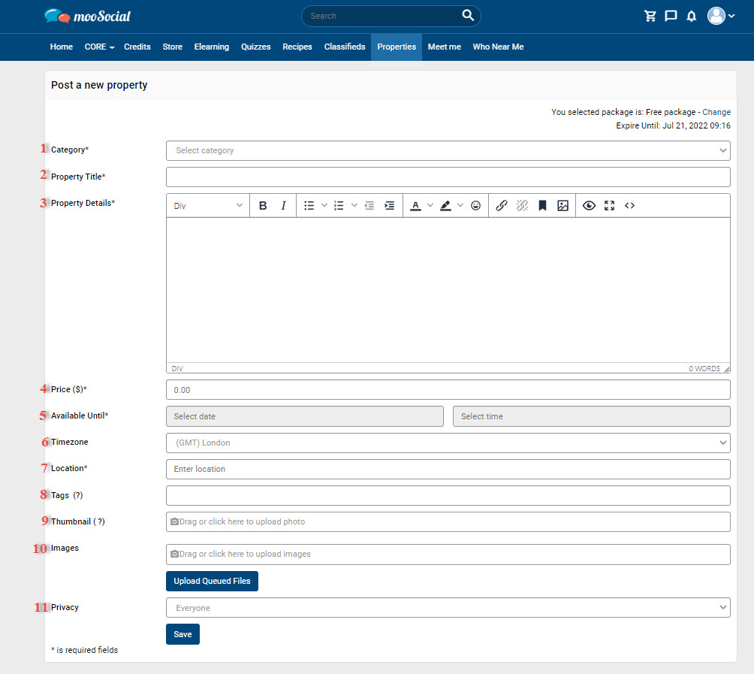Expand the CORE menu
This screenshot has height=674, width=754.
coord(100,47)
